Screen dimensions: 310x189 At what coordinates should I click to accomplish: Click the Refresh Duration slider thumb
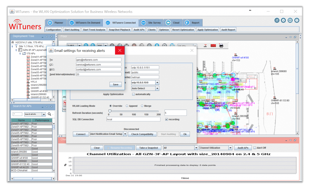pos(110,111)
